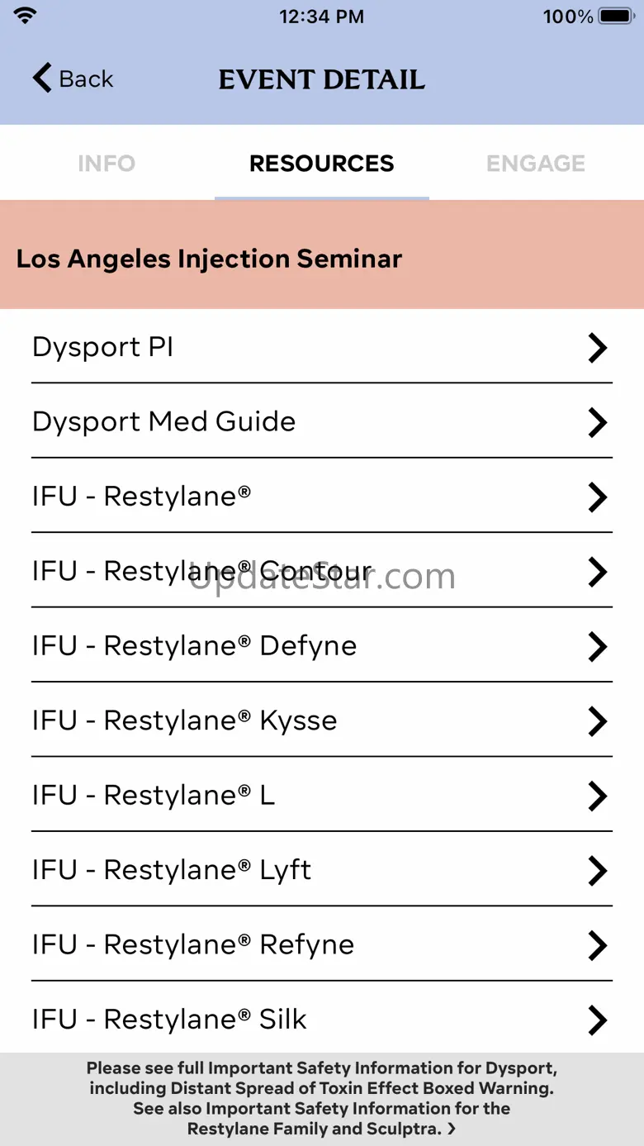
Task: Tap the Wi-Fi status icon
Action: point(26,16)
